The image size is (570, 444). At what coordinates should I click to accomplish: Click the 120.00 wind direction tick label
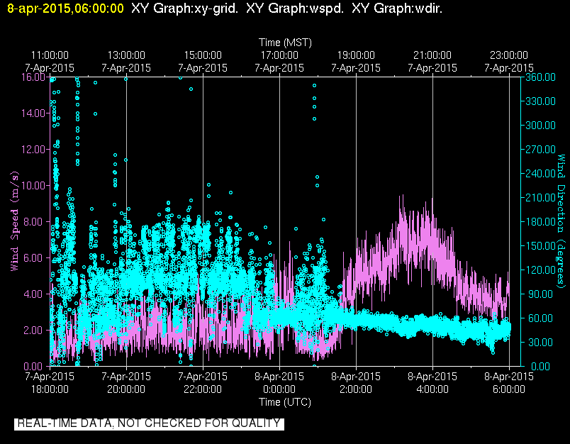pos(540,270)
